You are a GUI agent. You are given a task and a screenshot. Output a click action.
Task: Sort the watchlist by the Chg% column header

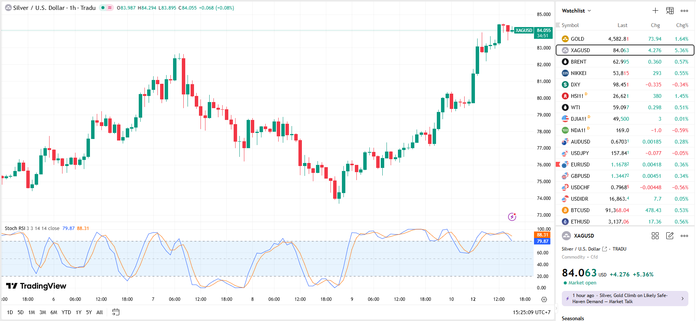pyautogui.click(x=682, y=25)
